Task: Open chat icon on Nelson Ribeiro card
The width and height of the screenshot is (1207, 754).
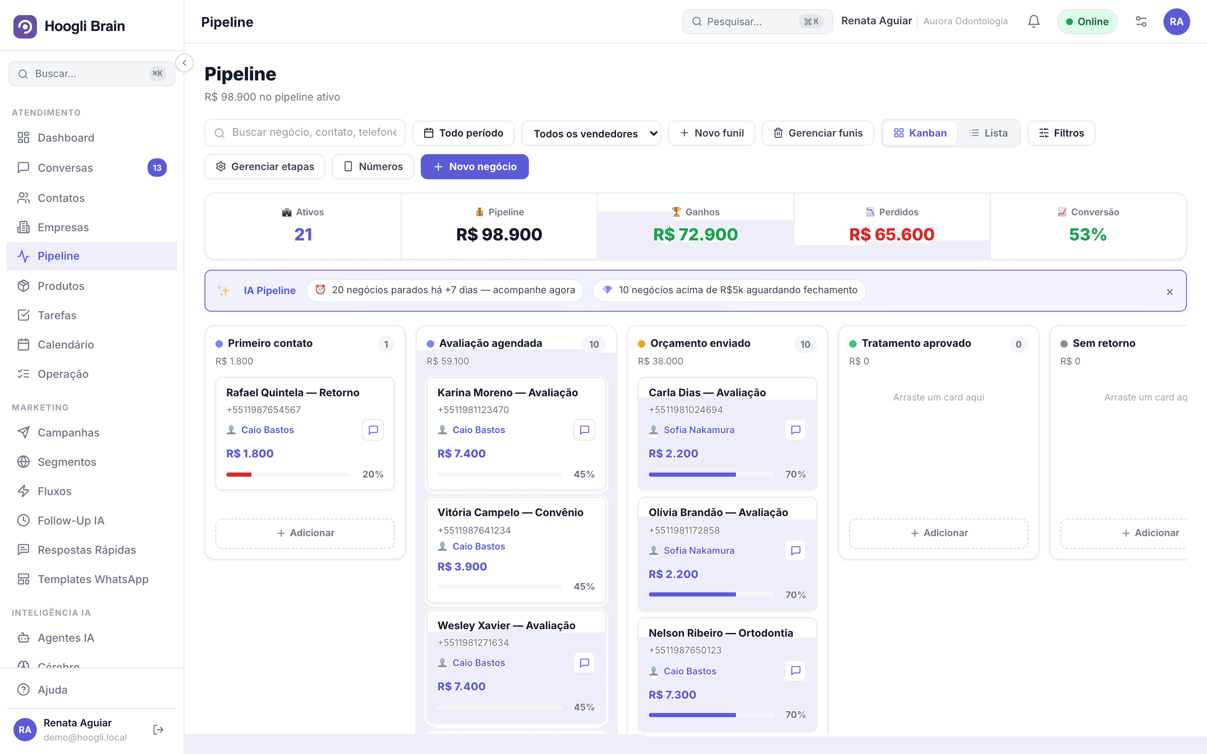Action: 795,671
